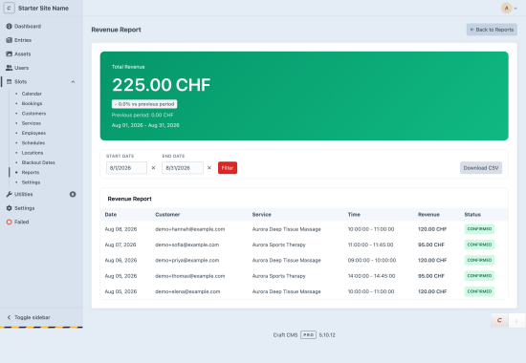Clear the start date with its X icon
Viewport: 526px width, 363px height.
click(153, 168)
